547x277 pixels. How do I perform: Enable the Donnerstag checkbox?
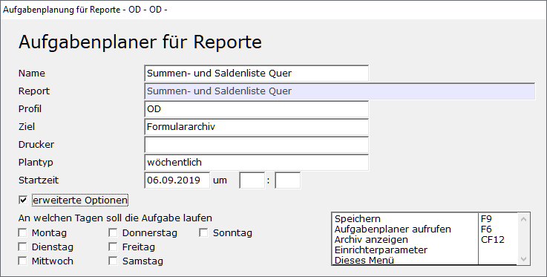tap(113, 232)
